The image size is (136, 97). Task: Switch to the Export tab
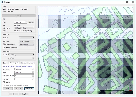tap(5, 63)
